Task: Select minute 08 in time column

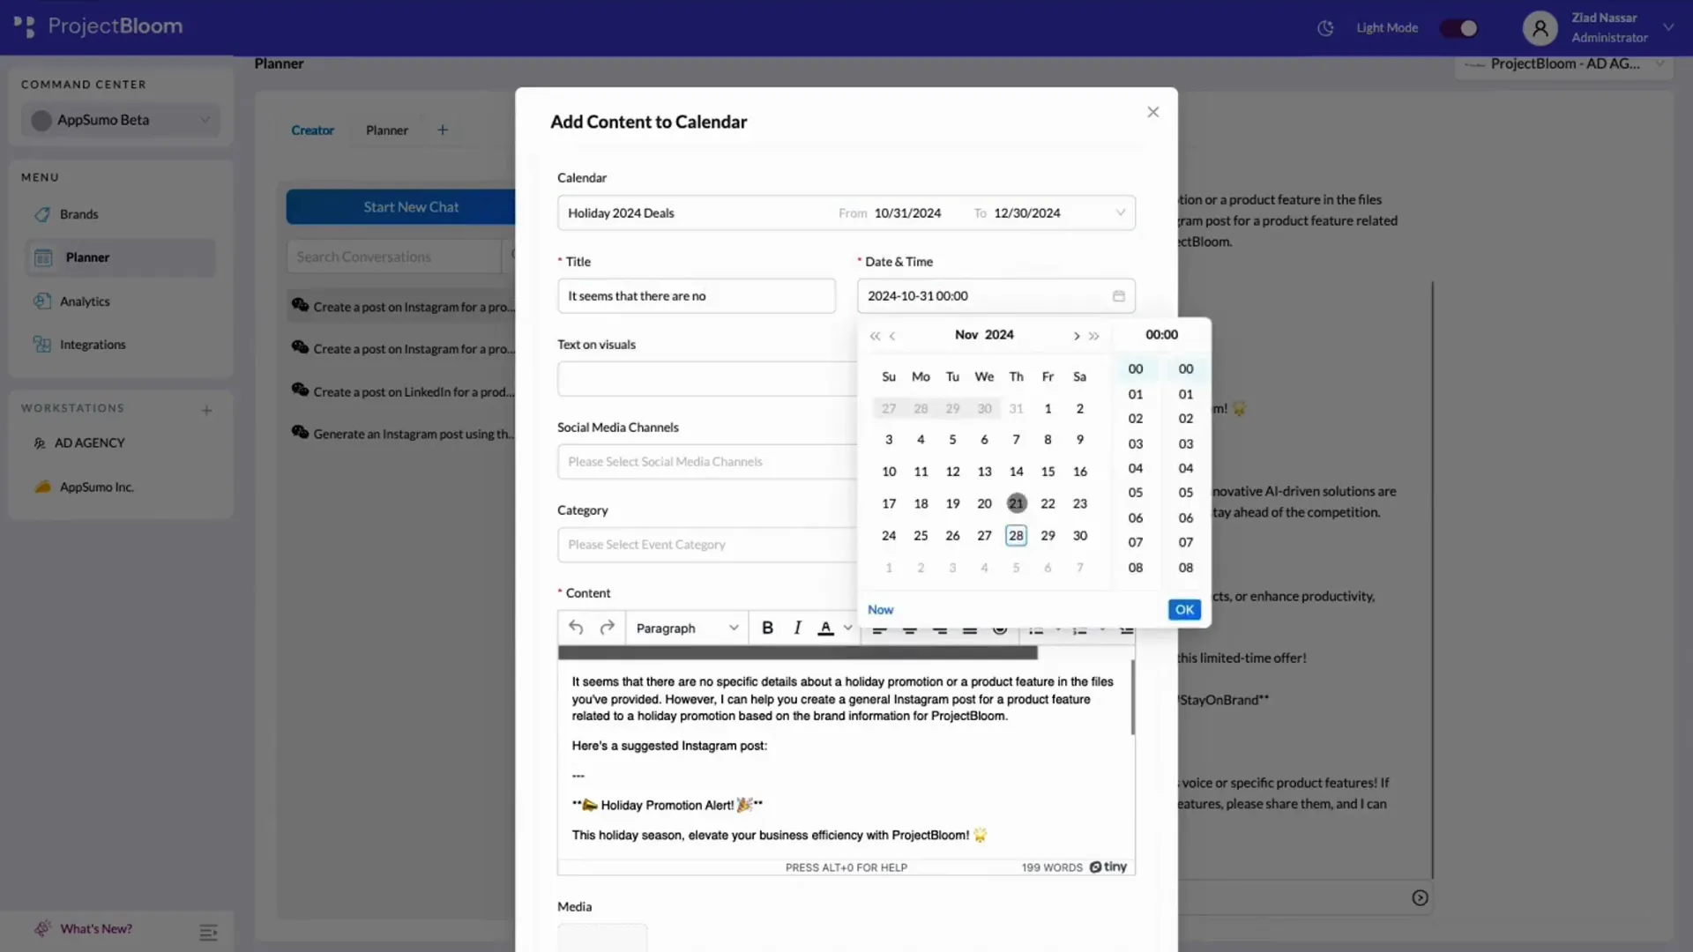Action: coord(1186,568)
